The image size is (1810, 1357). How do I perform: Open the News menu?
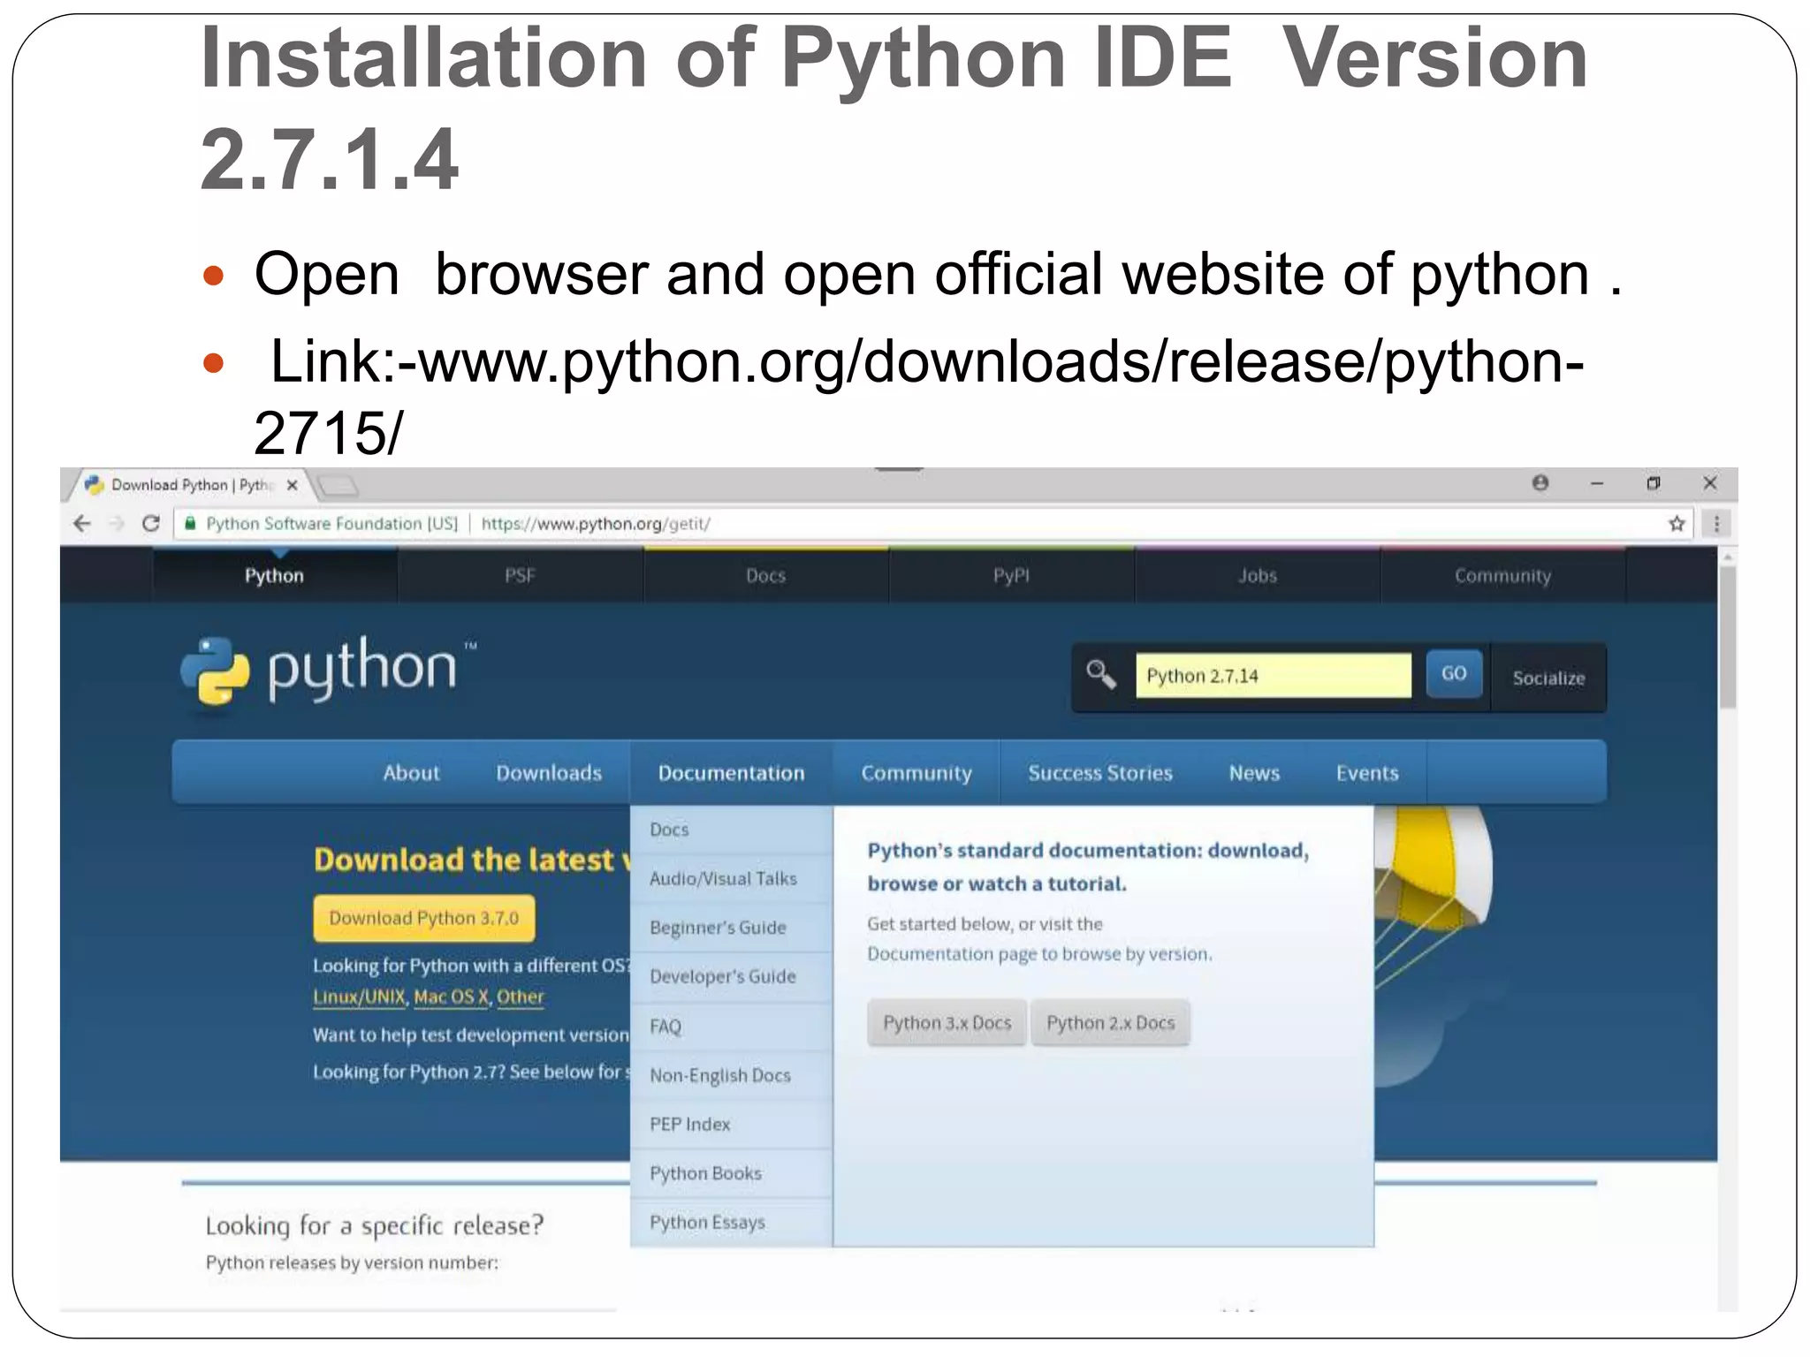click(1254, 773)
